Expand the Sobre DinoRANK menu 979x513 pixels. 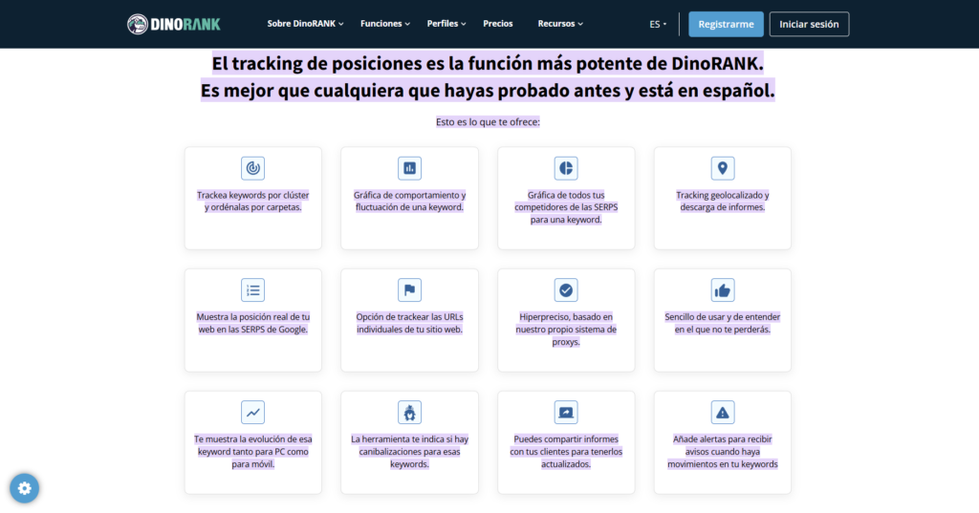click(x=305, y=24)
